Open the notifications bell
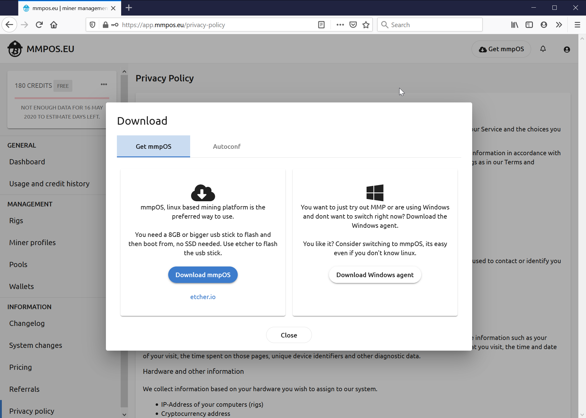Image resolution: width=586 pixels, height=418 pixels. (543, 49)
